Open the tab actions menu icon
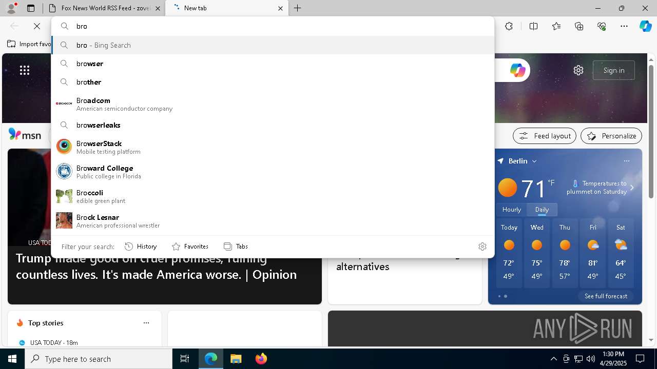657x369 pixels. [x=31, y=8]
